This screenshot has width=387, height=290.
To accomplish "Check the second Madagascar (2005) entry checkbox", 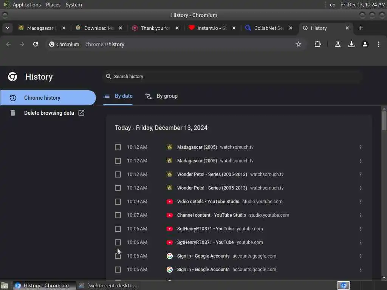I will pos(118,161).
